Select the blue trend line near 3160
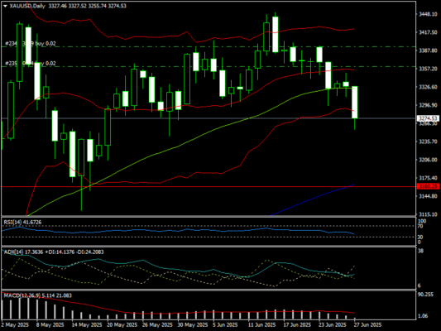 point(312,200)
